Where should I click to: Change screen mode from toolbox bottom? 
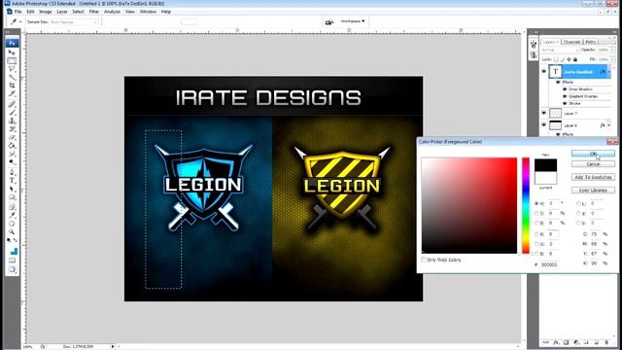(12, 270)
